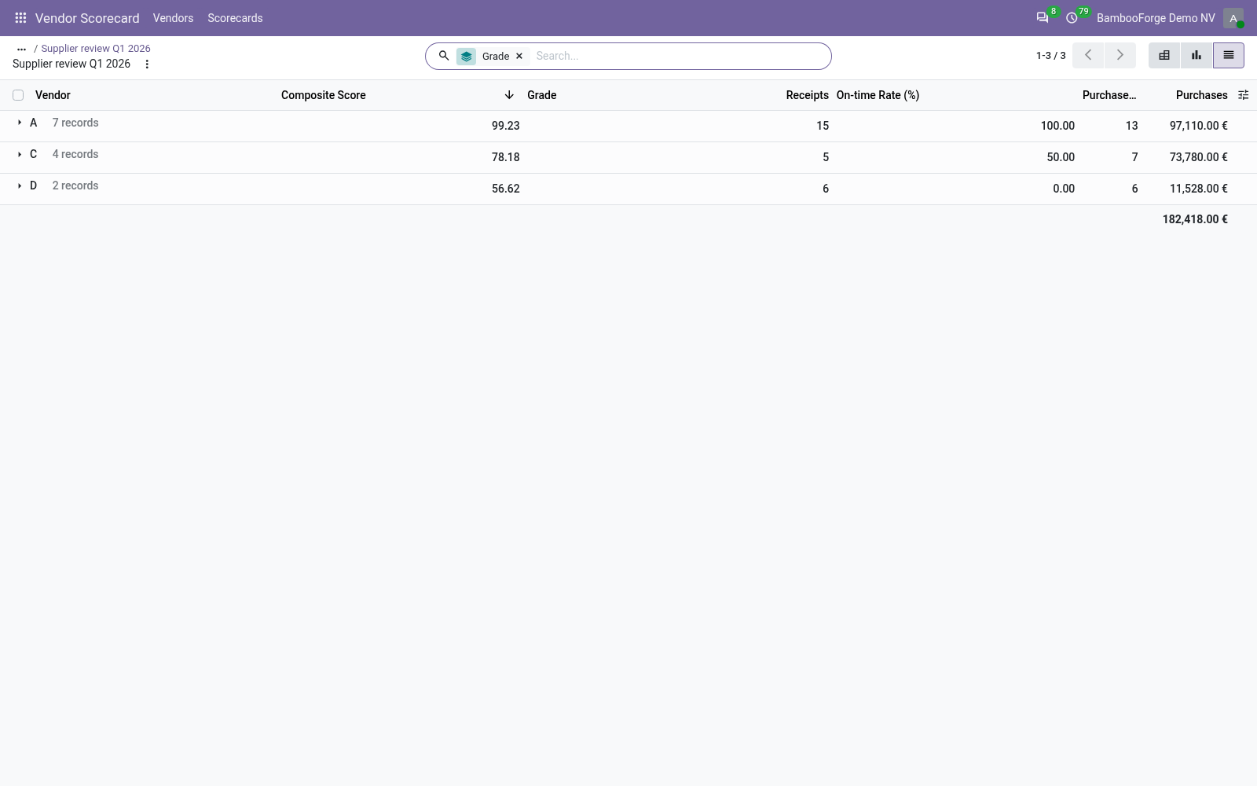1257x786 pixels.
Task: Expand the grade C group
Action: click(x=20, y=154)
